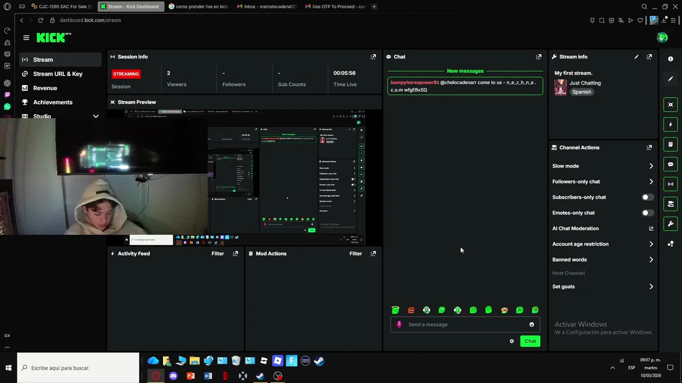Expand Followers-only chat options
The image size is (682, 383).
tap(651, 182)
